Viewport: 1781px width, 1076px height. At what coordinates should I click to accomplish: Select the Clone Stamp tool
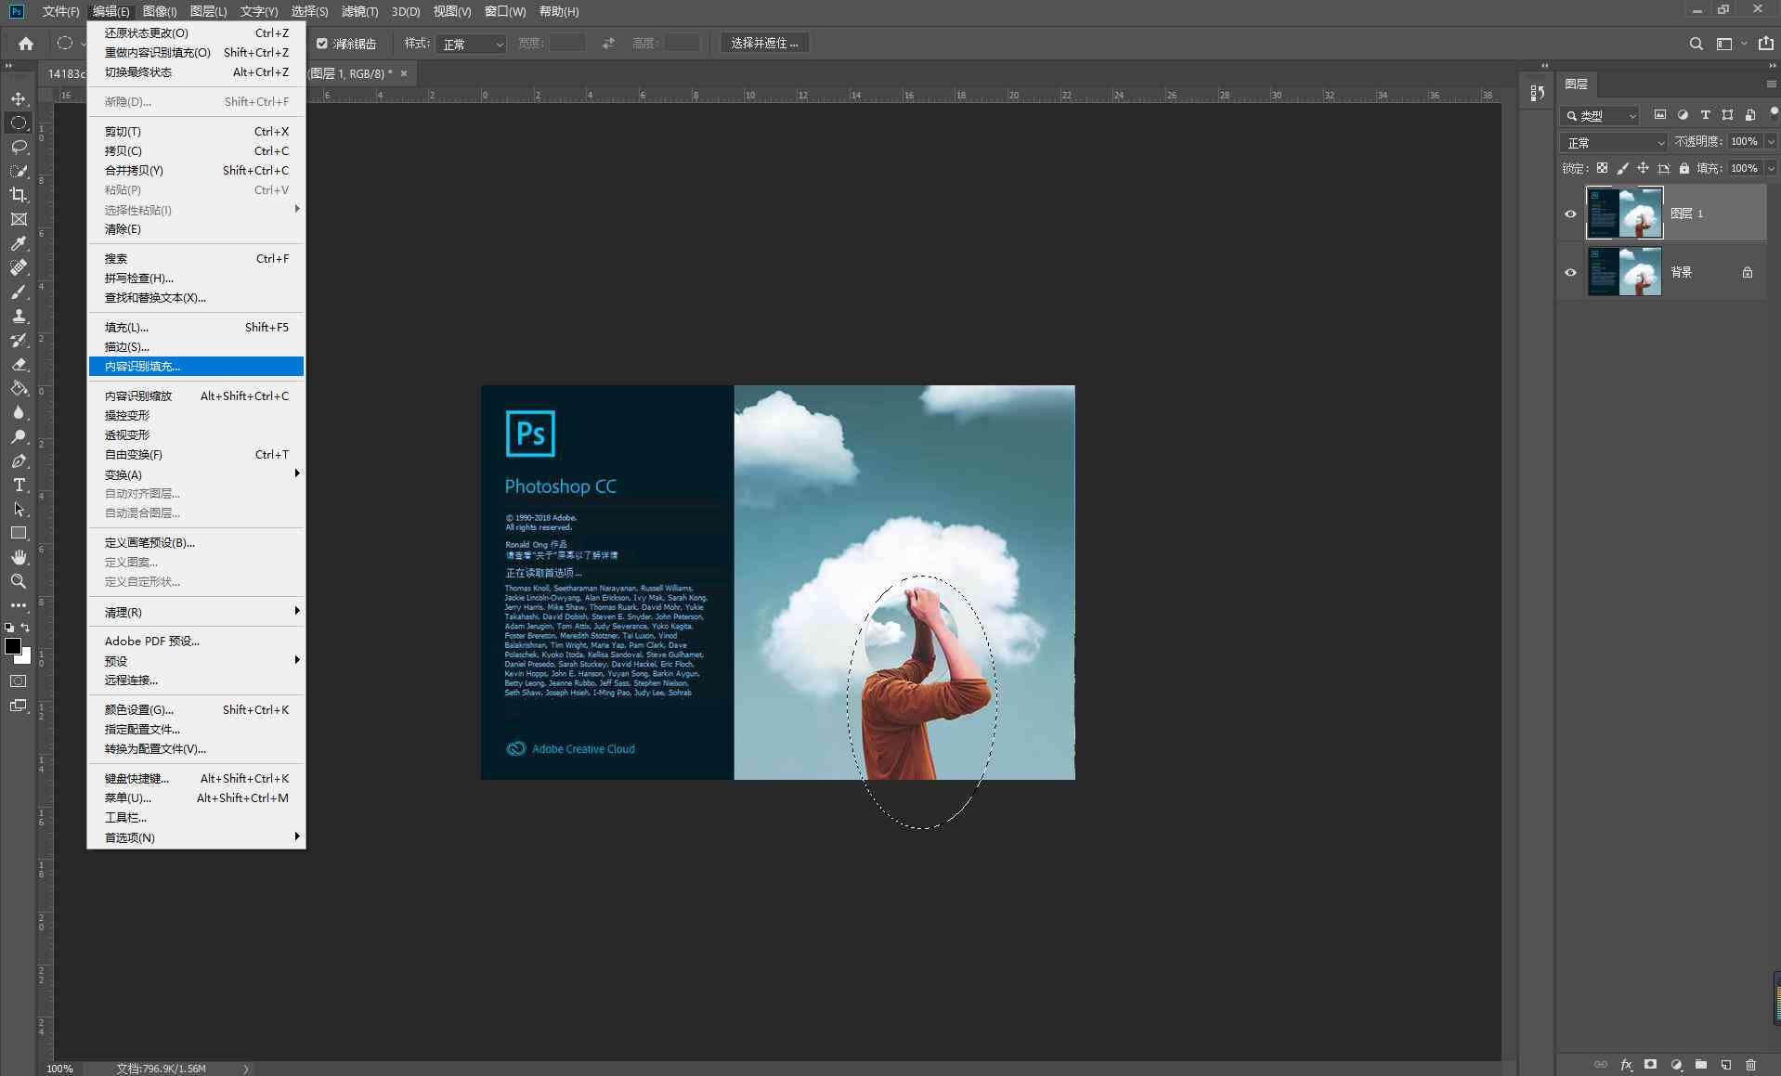(19, 316)
